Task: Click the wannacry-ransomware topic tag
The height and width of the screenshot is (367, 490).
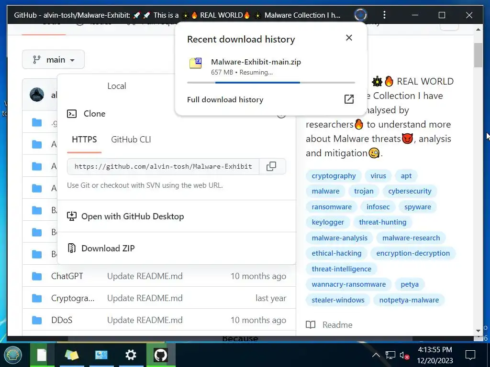Action: tap(348, 284)
